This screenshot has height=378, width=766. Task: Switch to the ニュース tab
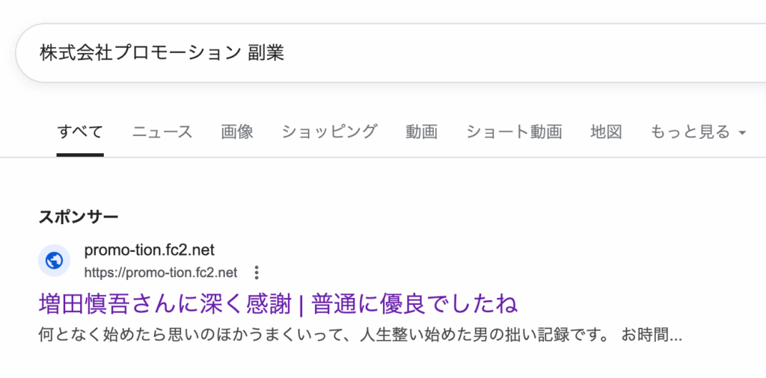tap(162, 131)
